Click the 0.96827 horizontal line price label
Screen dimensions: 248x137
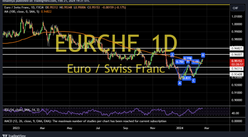pos(237,48)
